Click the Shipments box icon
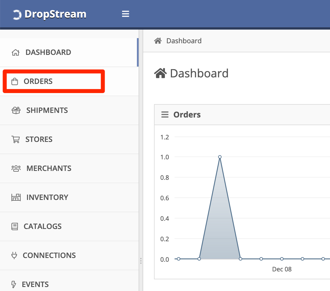 click(16, 110)
